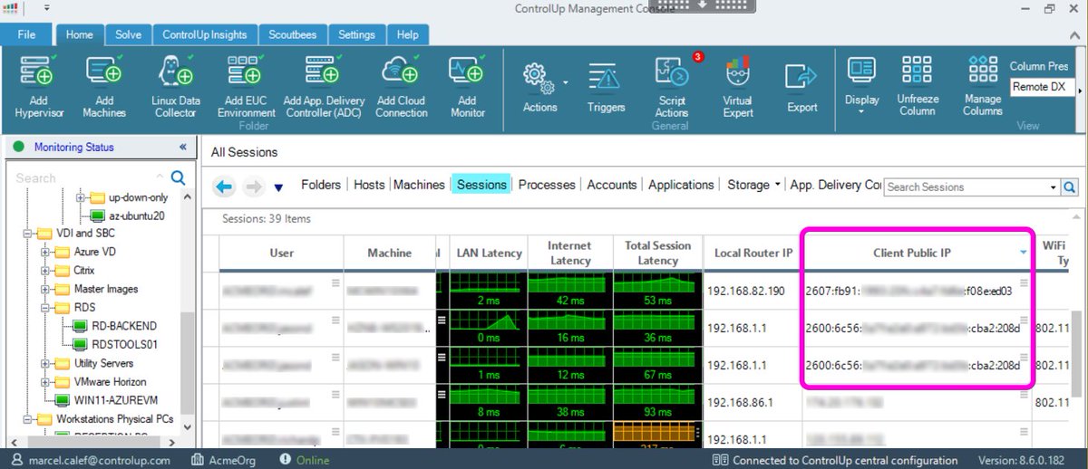Switch to the Machines view

[x=419, y=185]
